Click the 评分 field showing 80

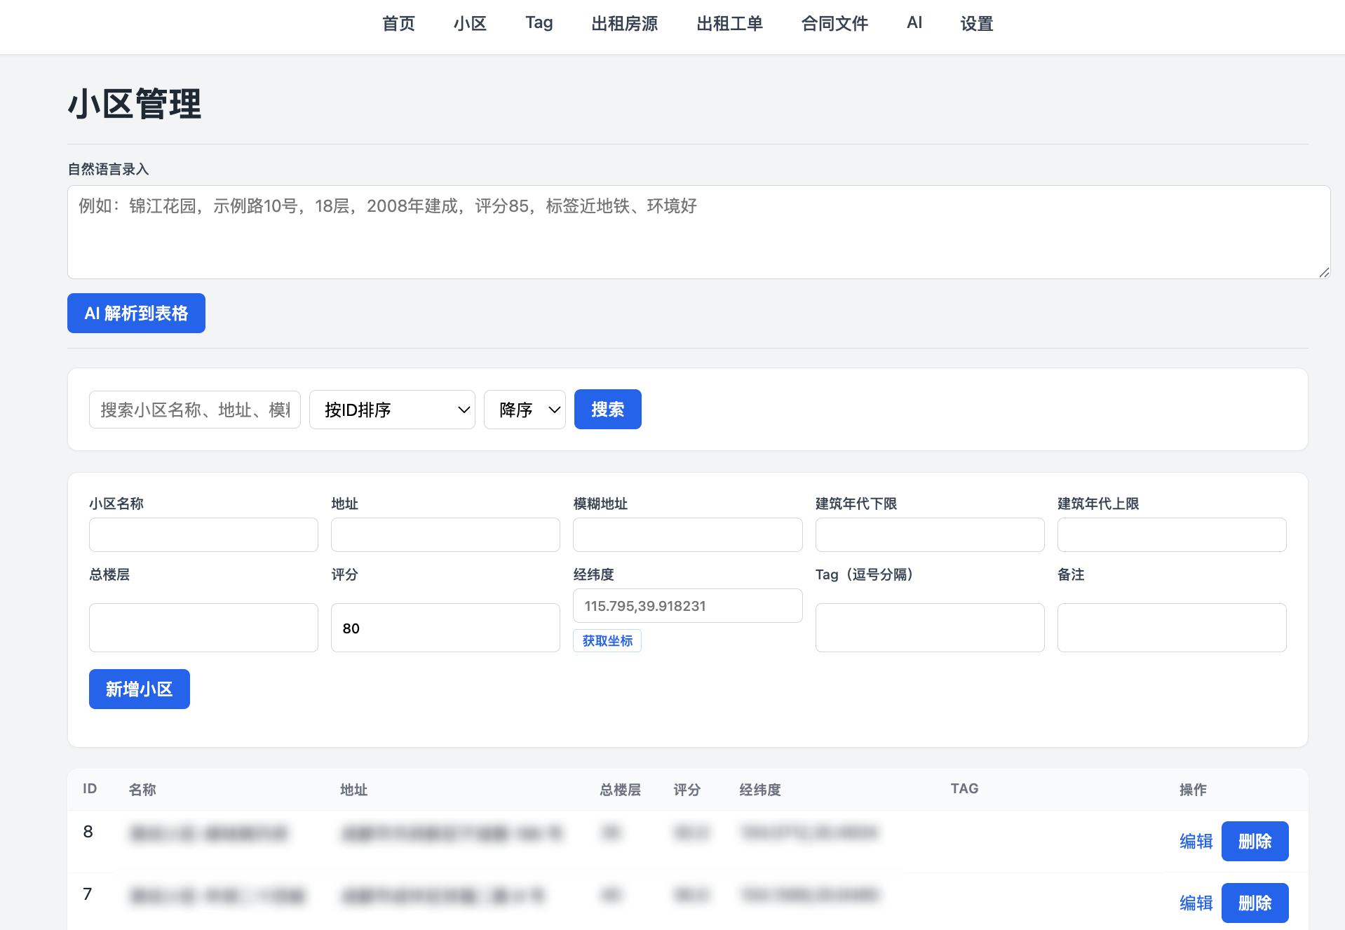[x=445, y=628]
